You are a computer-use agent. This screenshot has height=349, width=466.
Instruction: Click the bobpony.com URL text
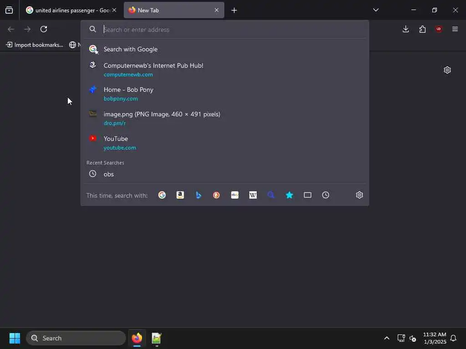click(121, 99)
